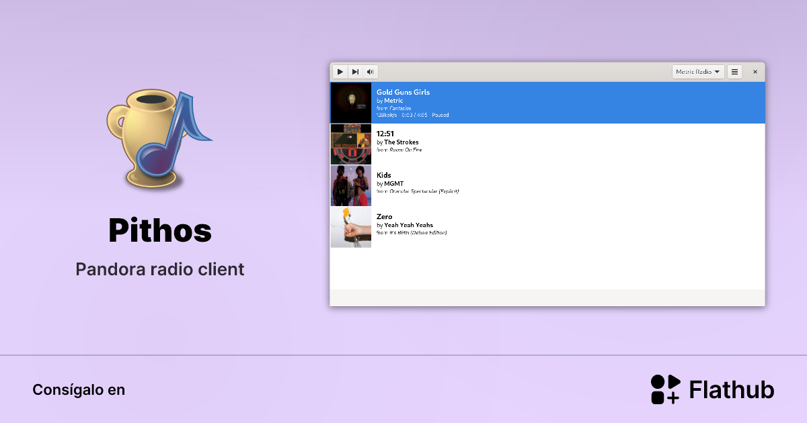The height and width of the screenshot is (423, 807).
Task: Click the Oracular Spectacular album art
Action: coord(350,185)
